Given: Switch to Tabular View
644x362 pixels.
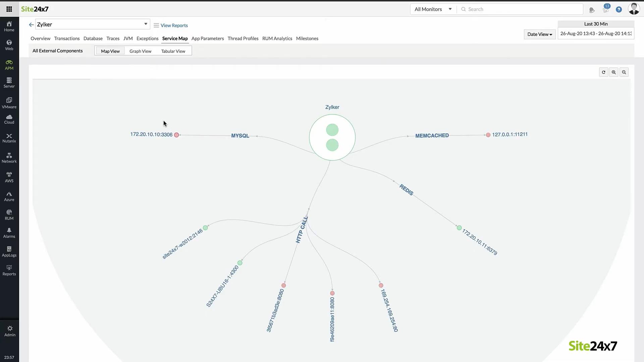Looking at the screenshot, I should 173,51.
